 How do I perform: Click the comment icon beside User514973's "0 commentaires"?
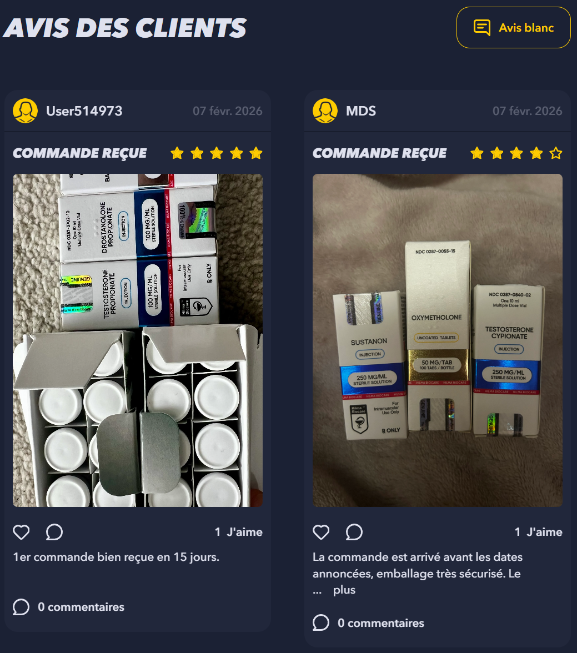coord(21,607)
